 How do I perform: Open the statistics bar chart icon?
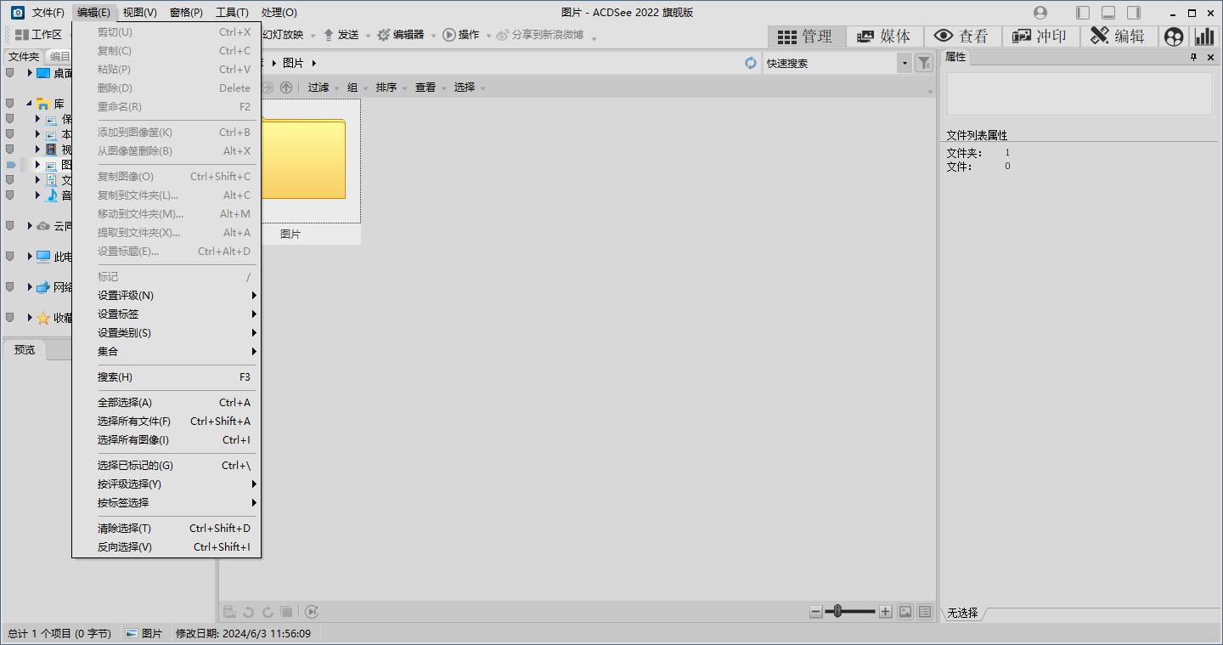point(1204,37)
